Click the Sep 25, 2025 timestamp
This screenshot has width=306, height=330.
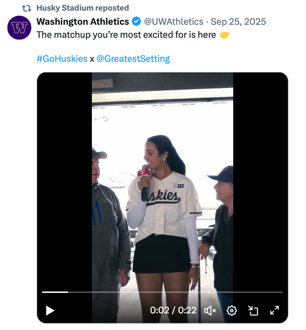point(238,22)
